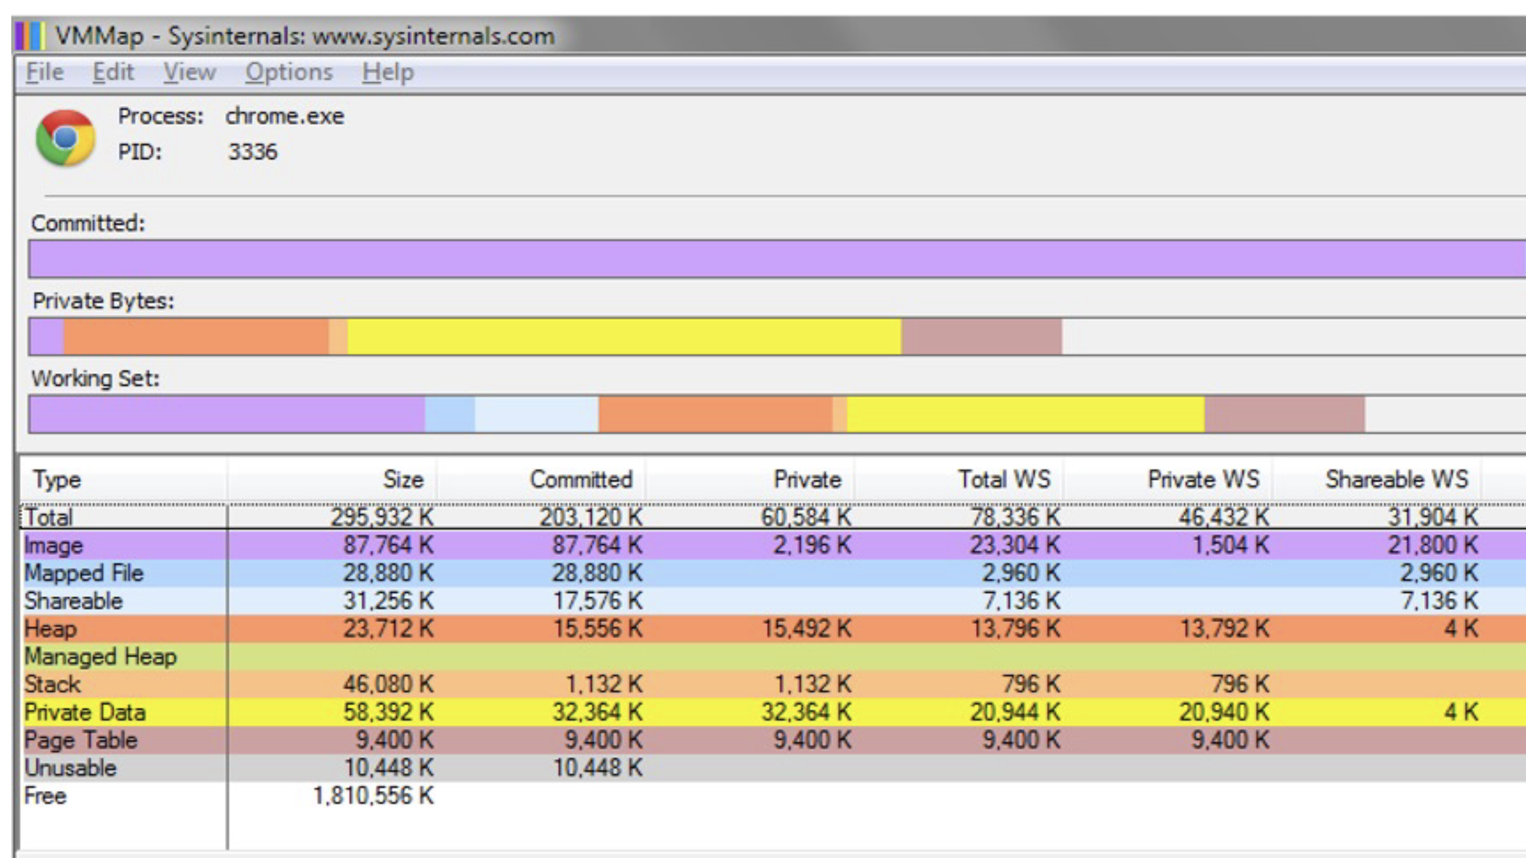Click Free size value 1,810,556 K
This screenshot has height=858, width=1526.
click(x=373, y=796)
